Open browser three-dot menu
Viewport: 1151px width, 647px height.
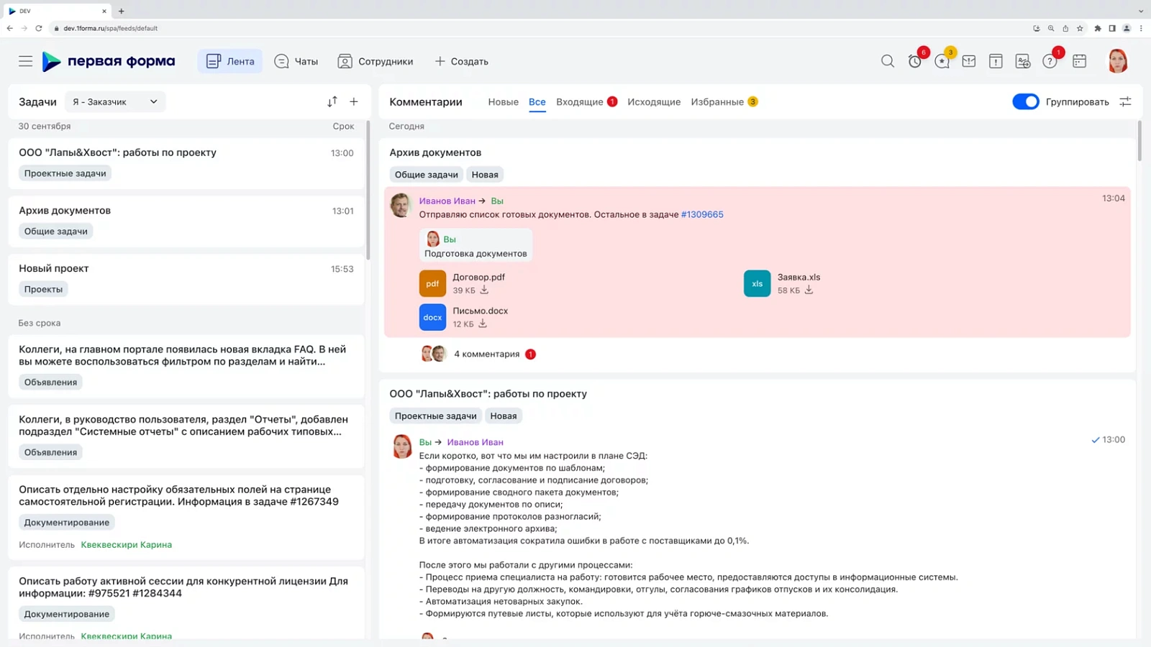tap(1141, 28)
